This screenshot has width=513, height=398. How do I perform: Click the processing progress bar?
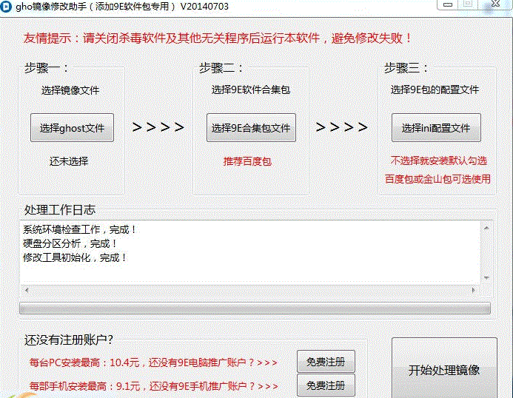coord(255,308)
